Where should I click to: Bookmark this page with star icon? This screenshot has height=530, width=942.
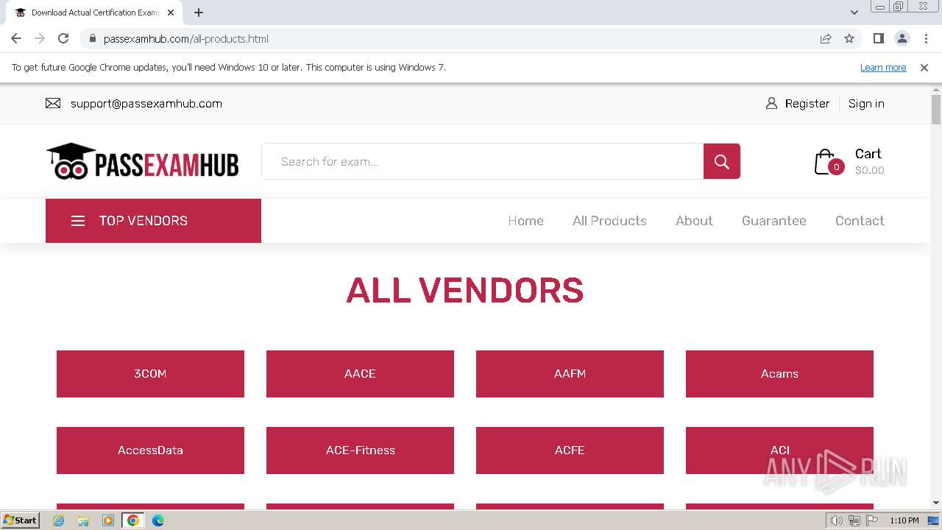click(x=849, y=38)
